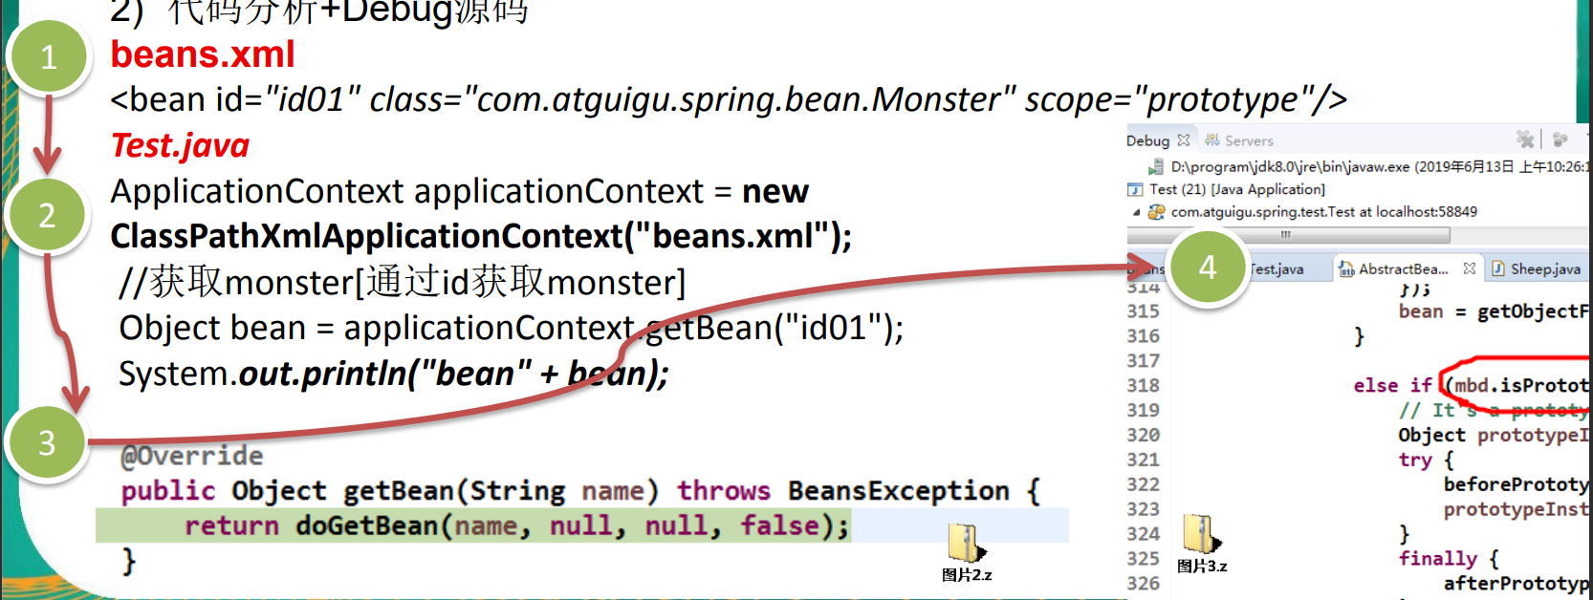Select the AbstractBea... editor tab
Viewport: 1593px width, 600px height.
[x=1403, y=269]
